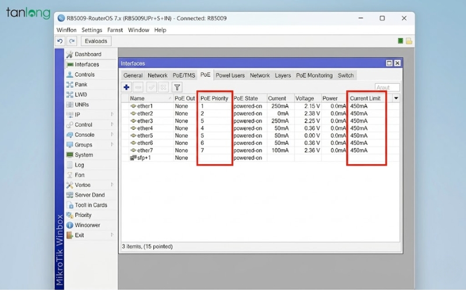Viewport: 466px width, 291px height.
Task: Click the blue plus Add button
Action: tap(126, 87)
